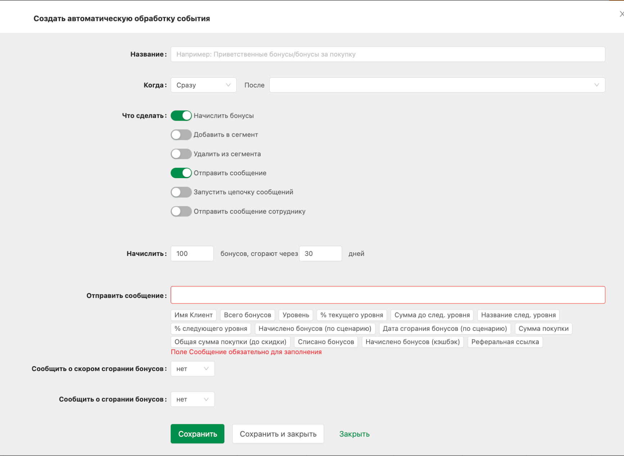
Task: Click the green Сохранить button
Action: 197,434
